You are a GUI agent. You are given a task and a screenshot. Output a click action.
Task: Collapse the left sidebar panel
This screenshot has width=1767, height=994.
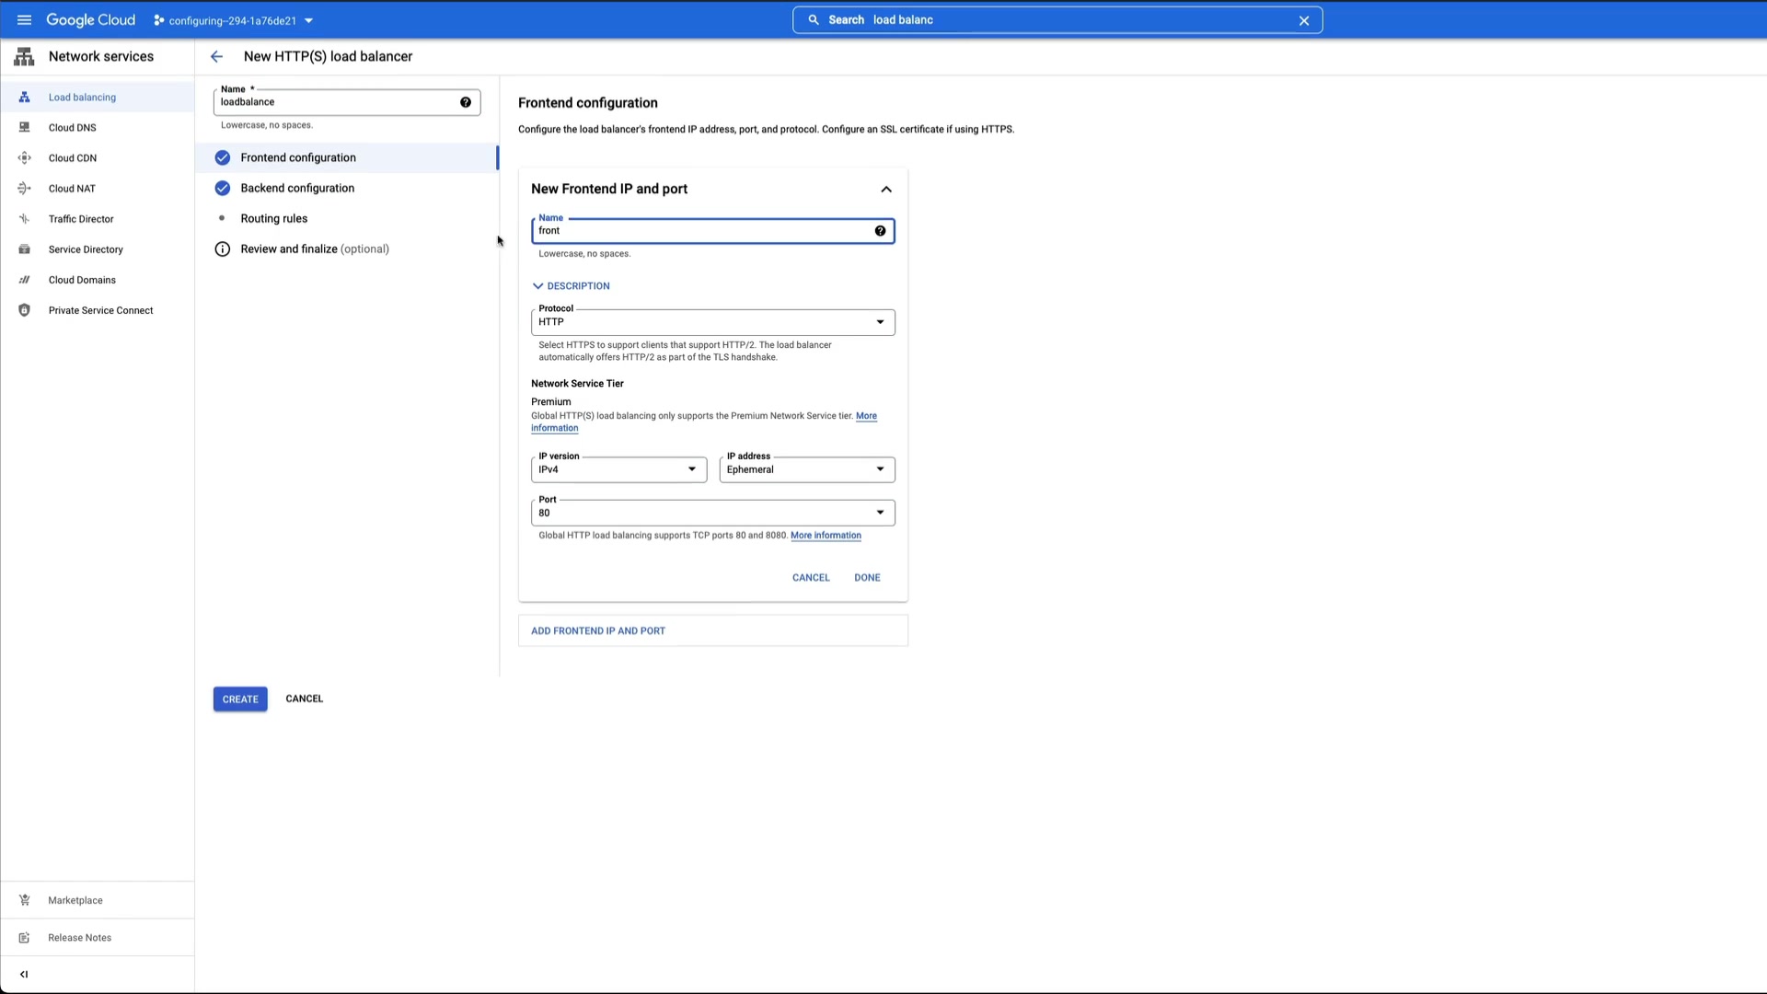pyautogui.click(x=24, y=974)
